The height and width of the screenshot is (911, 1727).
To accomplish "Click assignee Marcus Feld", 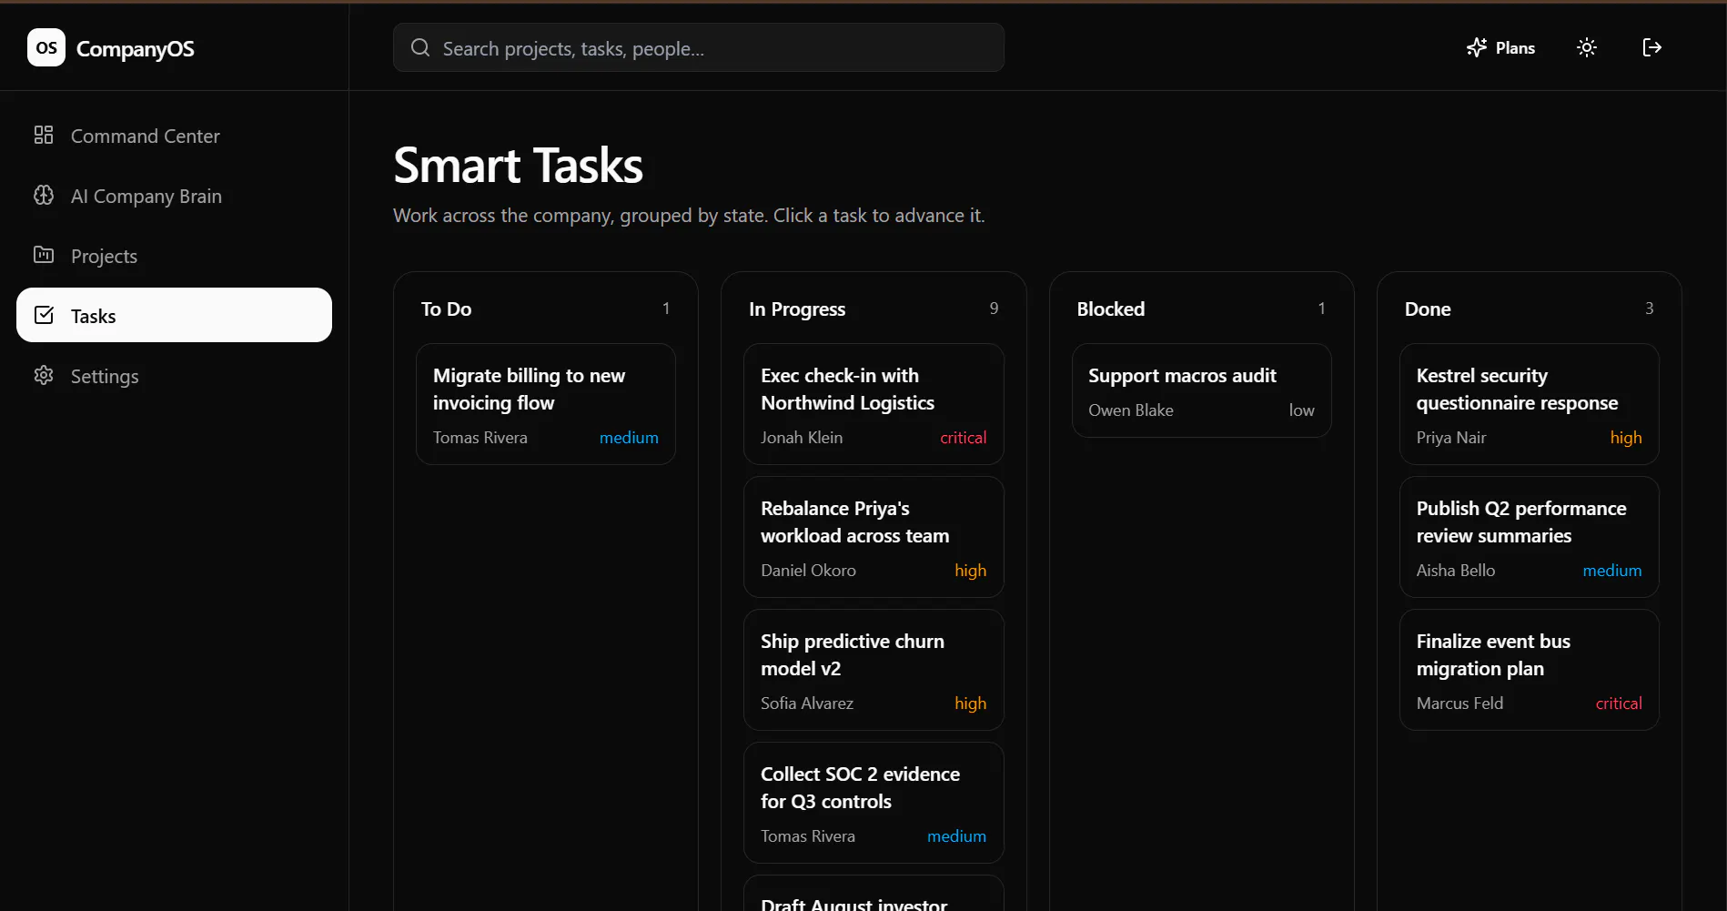I will coord(1459,703).
